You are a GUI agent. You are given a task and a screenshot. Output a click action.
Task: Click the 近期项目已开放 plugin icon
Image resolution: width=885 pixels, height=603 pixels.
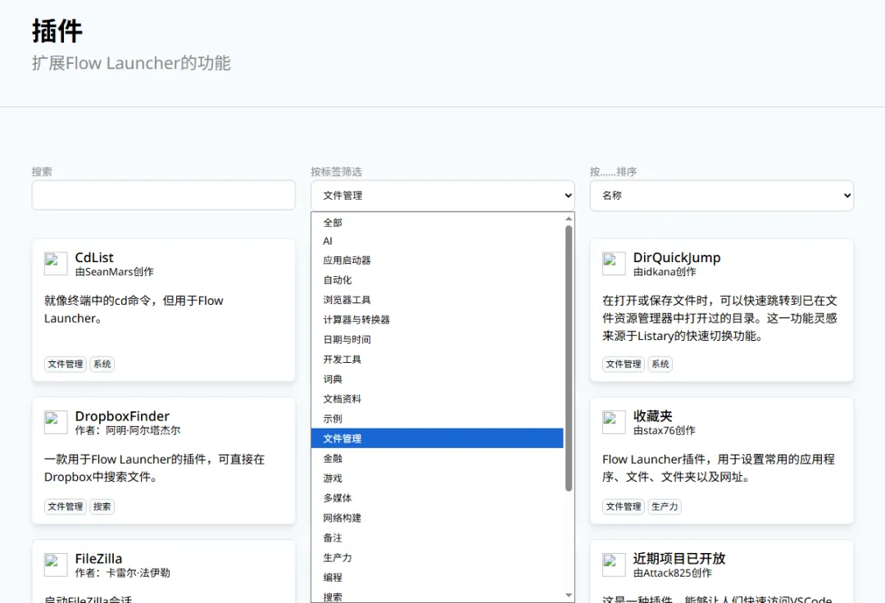point(614,564)
